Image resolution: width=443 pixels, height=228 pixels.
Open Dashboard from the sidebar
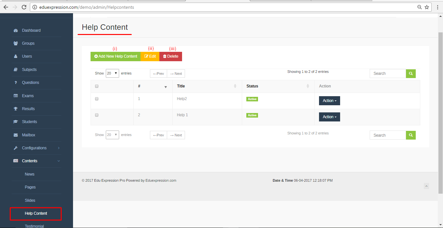pos(31,30)
